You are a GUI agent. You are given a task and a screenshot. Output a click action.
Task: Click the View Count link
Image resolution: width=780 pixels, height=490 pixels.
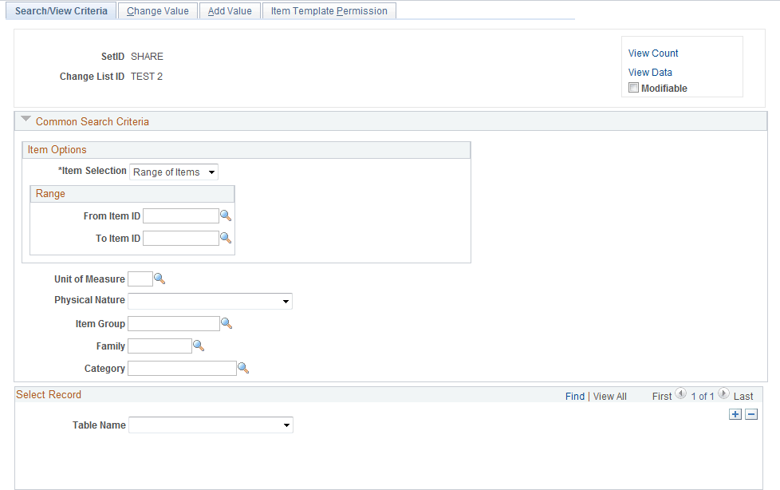point(652,53)
